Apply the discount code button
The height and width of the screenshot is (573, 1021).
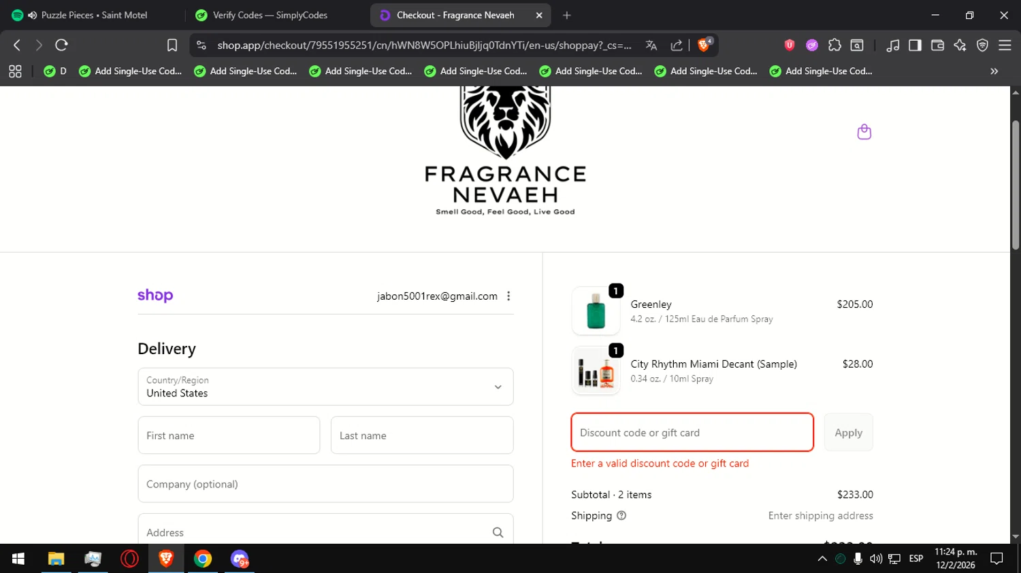(848, 432)
